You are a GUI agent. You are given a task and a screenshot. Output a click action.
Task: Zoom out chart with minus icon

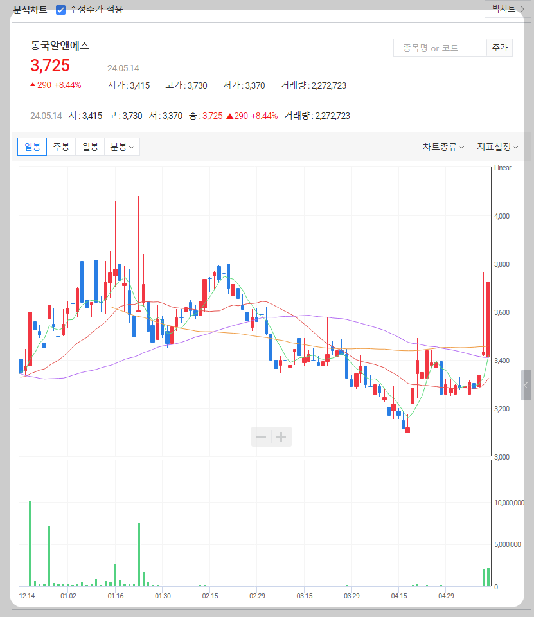(x=262, y=436)
